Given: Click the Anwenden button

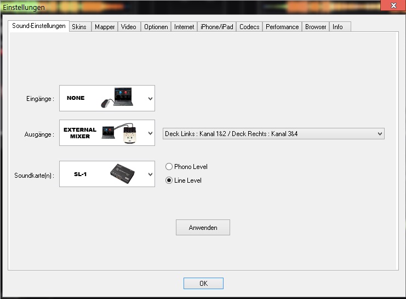Looking at the screenshot, I should (x=203, y=228).
